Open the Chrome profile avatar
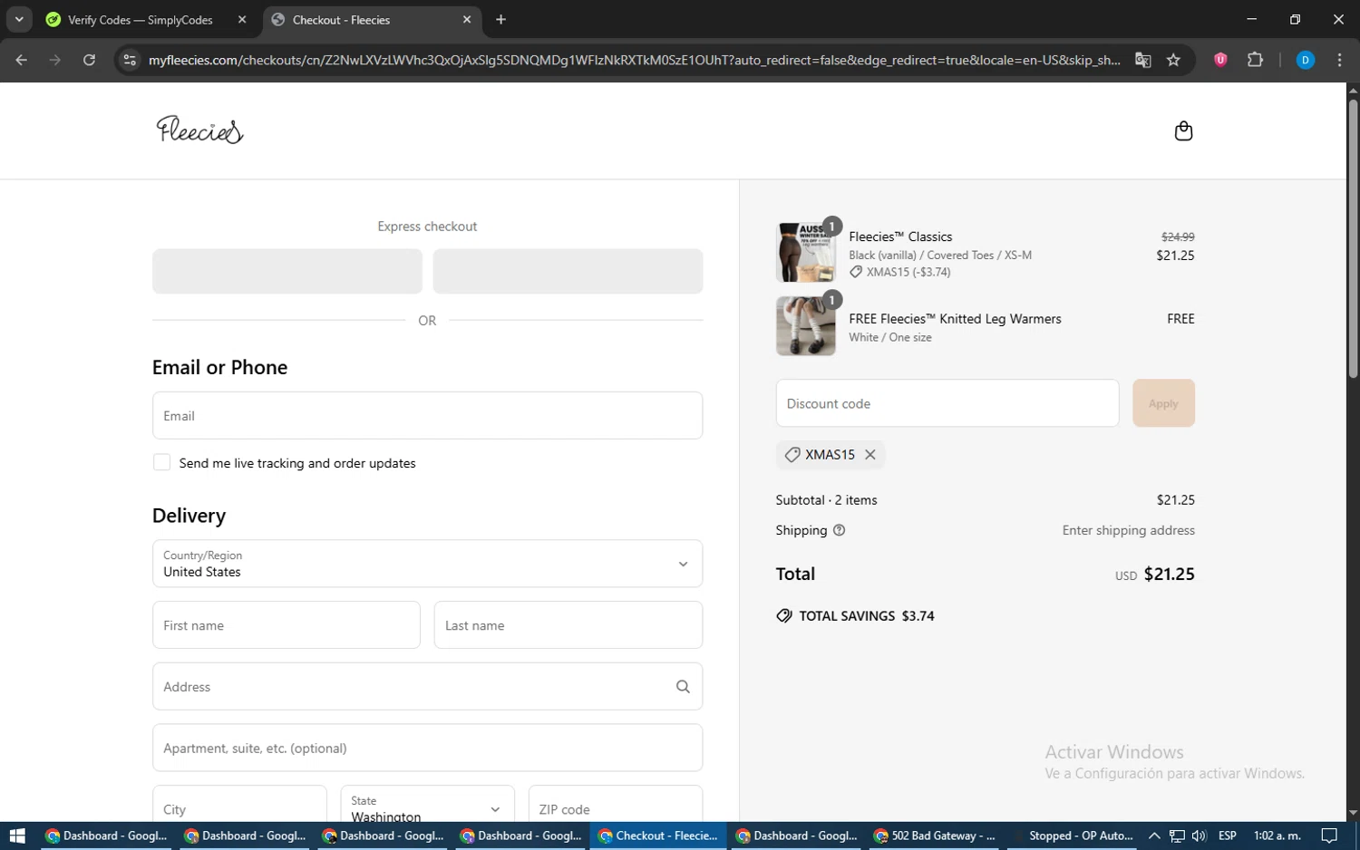The width and height of the screenshot is (1360, 850). click(1306, 60)
